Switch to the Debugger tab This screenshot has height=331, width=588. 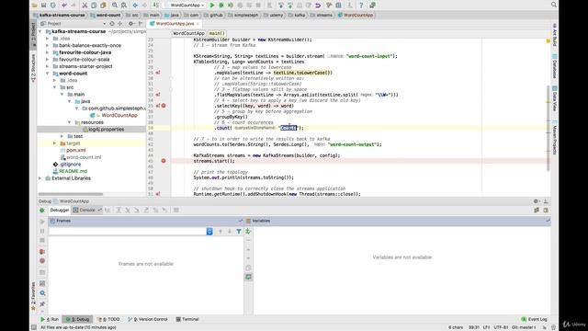[x=59, y=211]
